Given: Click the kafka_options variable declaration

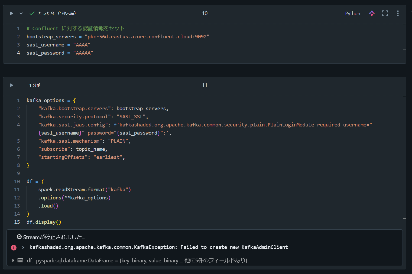Looking at the screenshot, I should click(46, 100).
